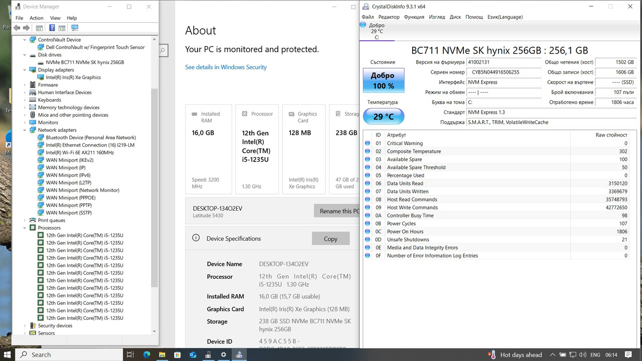Expand Print queues category
642x361 pixels.
(x=25, y=220)
